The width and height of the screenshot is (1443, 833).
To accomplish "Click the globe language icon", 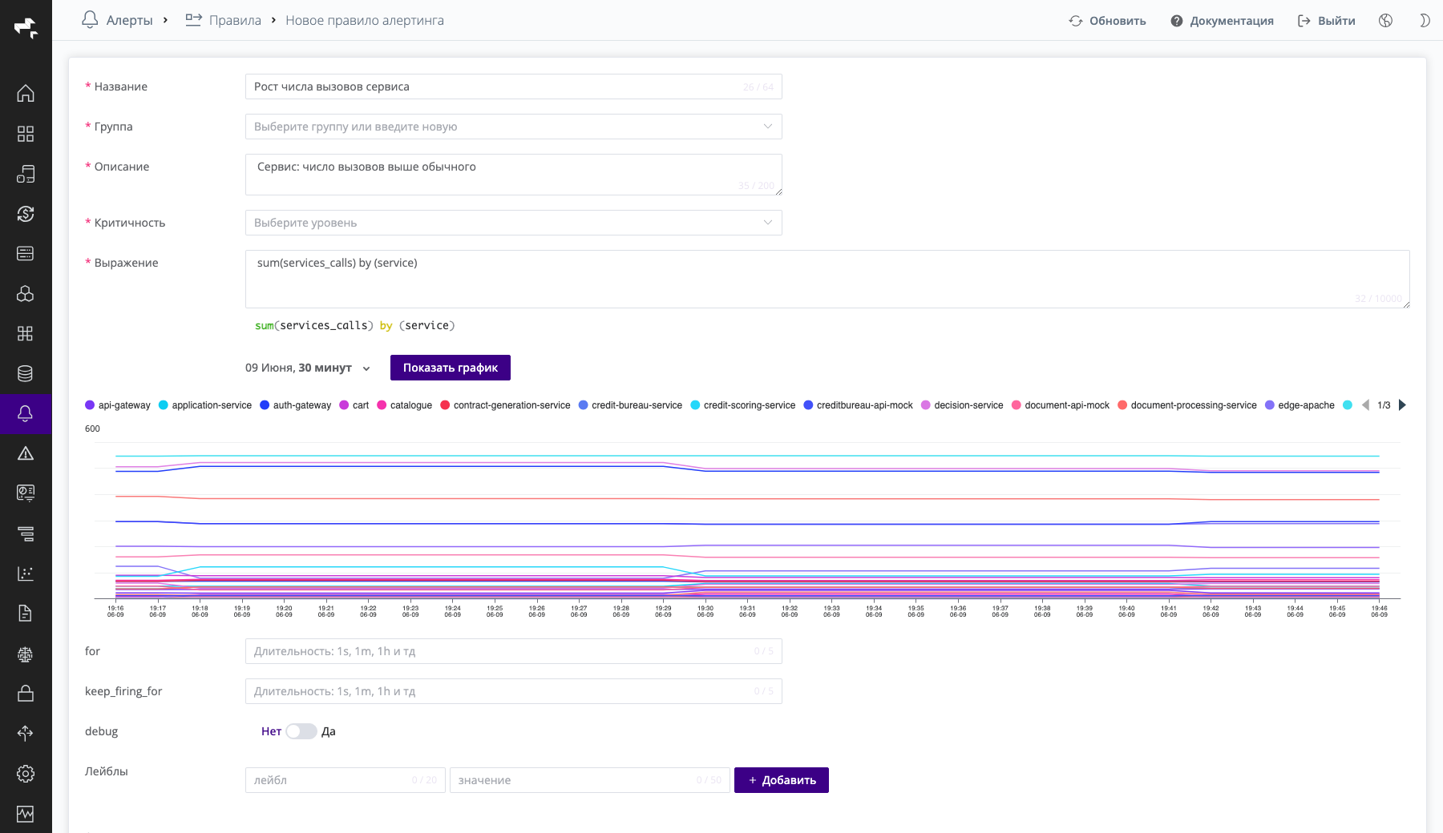I will click(x=1385, y=21).
